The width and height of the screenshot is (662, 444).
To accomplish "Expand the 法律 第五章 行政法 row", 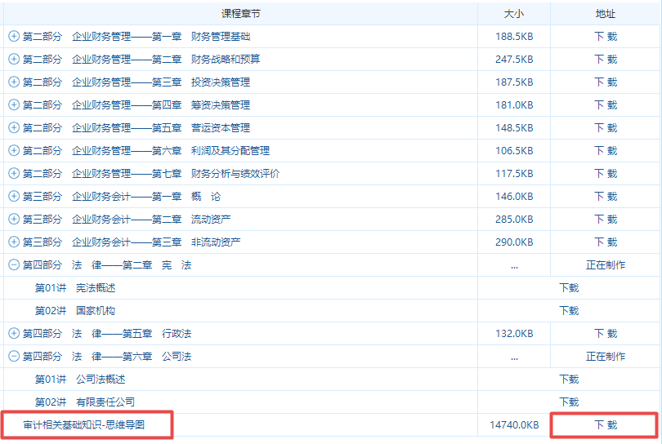I will pos(14,333).
